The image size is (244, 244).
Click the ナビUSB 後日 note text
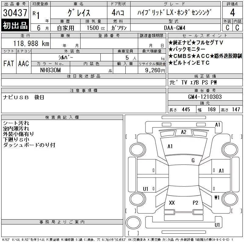point(23,97)
